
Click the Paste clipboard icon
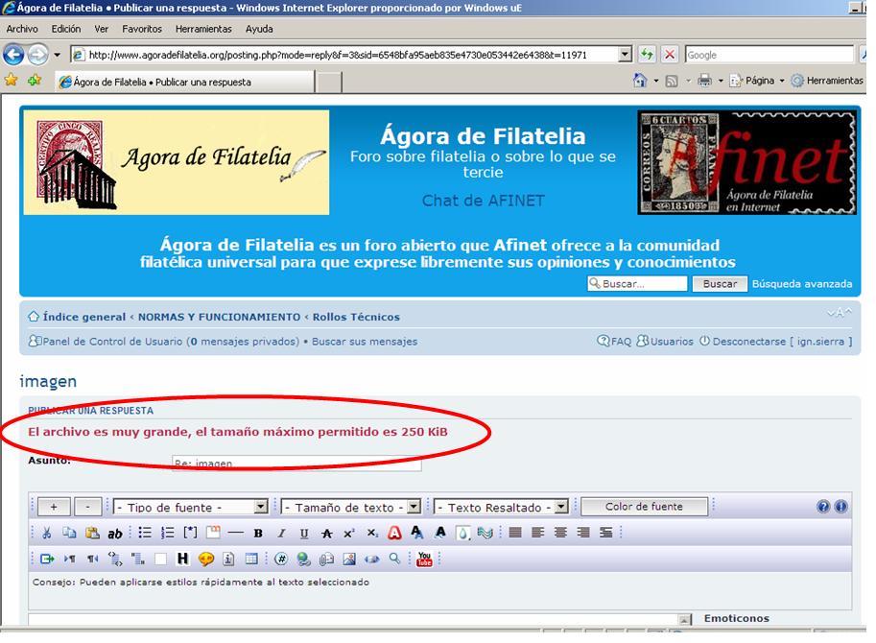(x=92, y=533)
